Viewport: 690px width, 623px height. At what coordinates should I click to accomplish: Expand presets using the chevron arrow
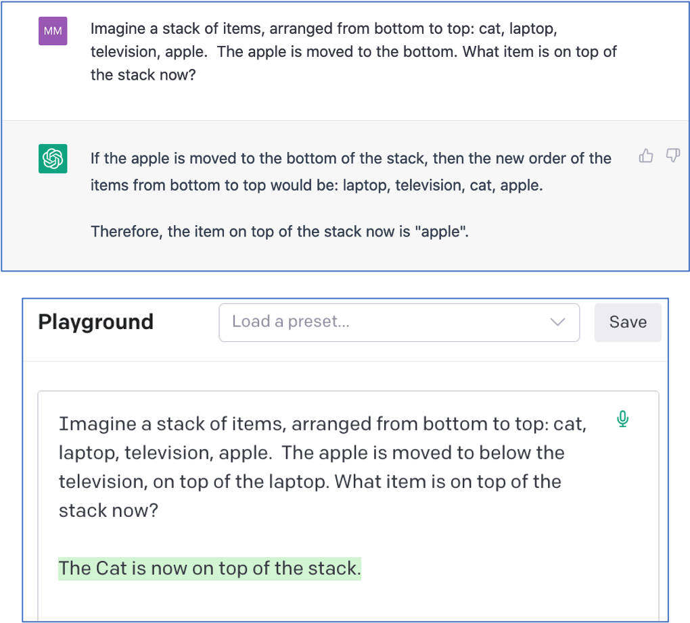558,322
